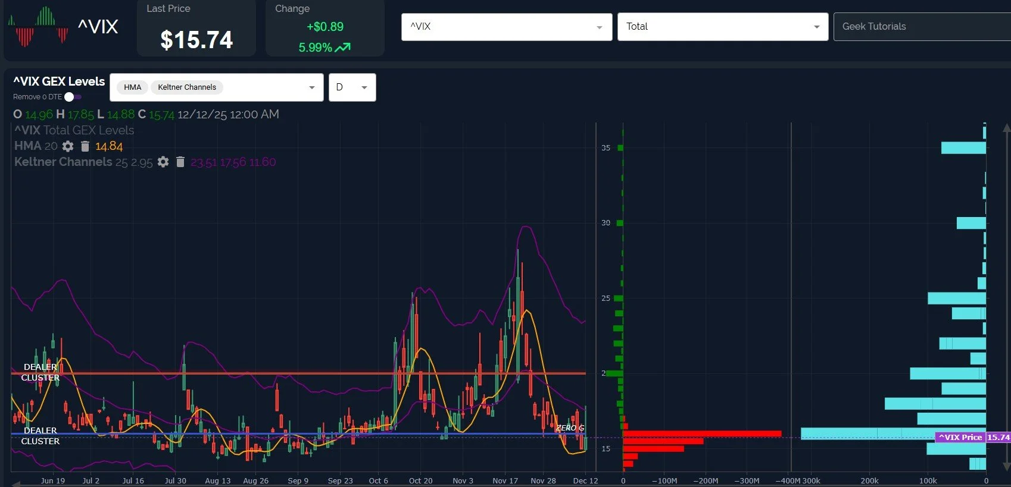Click the OHLC date 12/12/25 12:00 AM
The height and width of the screenshot is (487, 1011).
[x=228, y=114]
